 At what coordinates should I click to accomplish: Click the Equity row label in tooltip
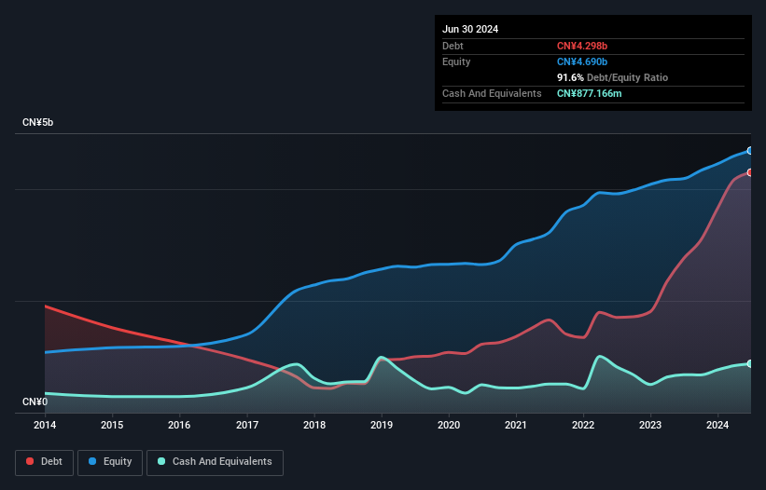point(456,61)
